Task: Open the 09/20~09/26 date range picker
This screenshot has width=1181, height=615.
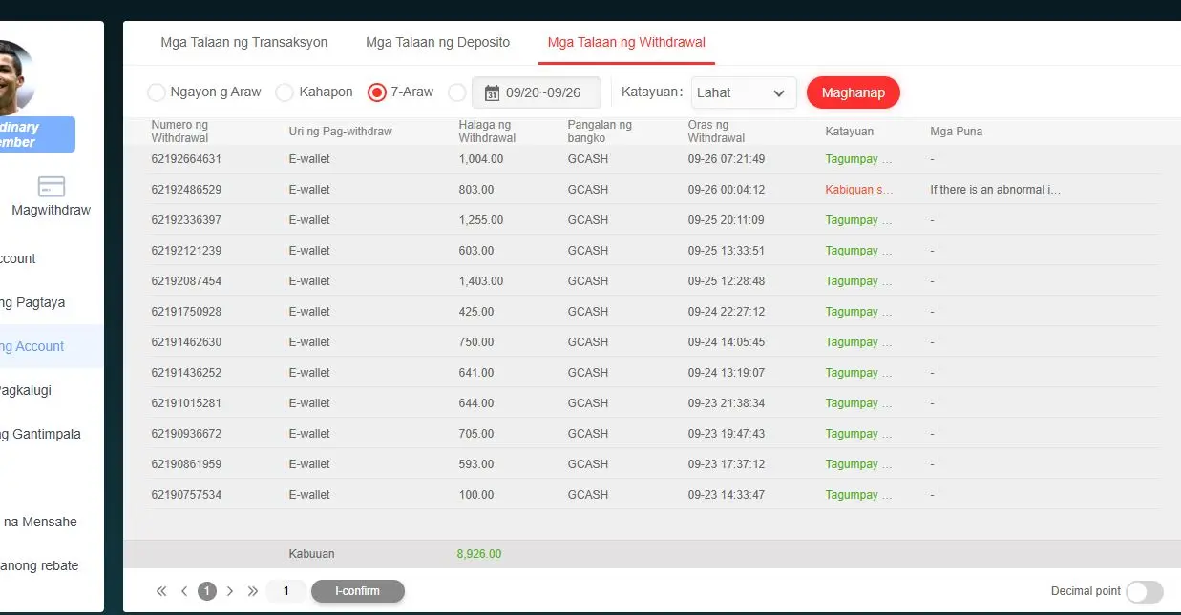Action: [537, 92]
